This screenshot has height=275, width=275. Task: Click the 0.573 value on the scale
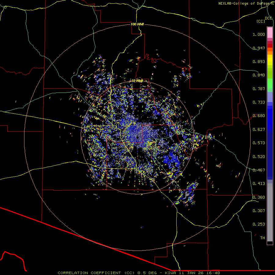259,143
